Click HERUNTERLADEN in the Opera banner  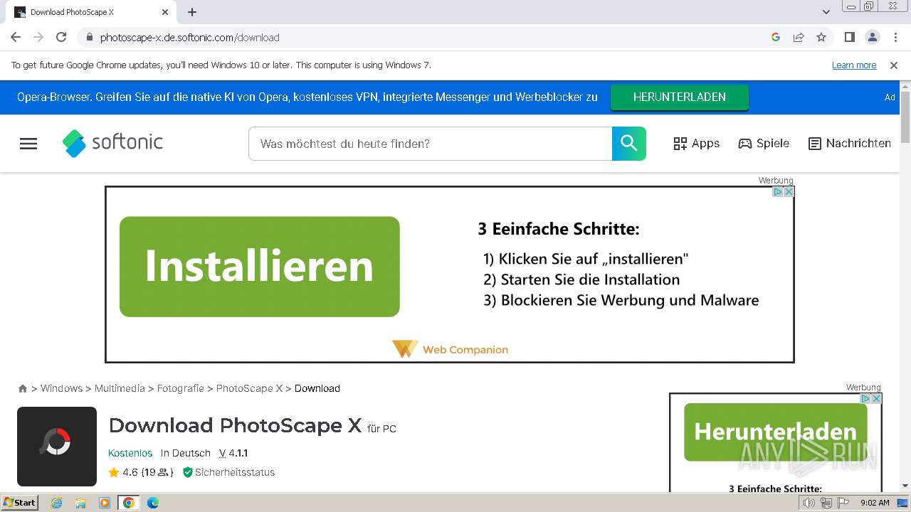click(x=679, y=97)
